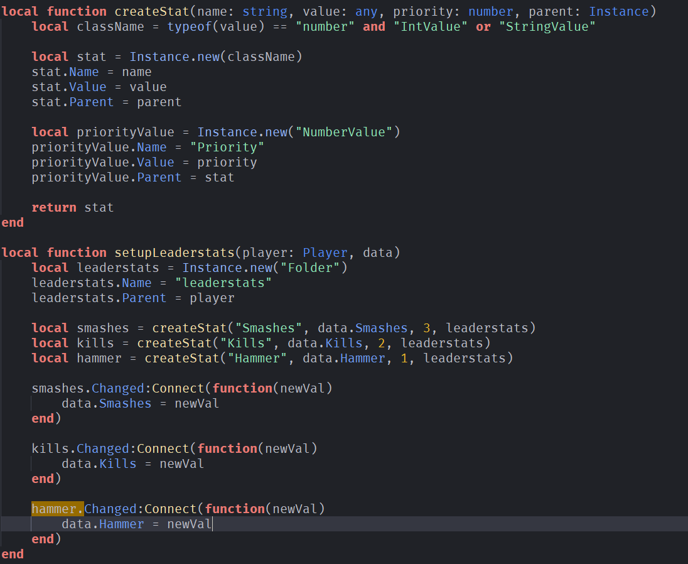Image resolution: width=688 pixels, height=564 pixels.
Task: Click the line 'priorityValue.Value = priority'
Action: point(144,162)
